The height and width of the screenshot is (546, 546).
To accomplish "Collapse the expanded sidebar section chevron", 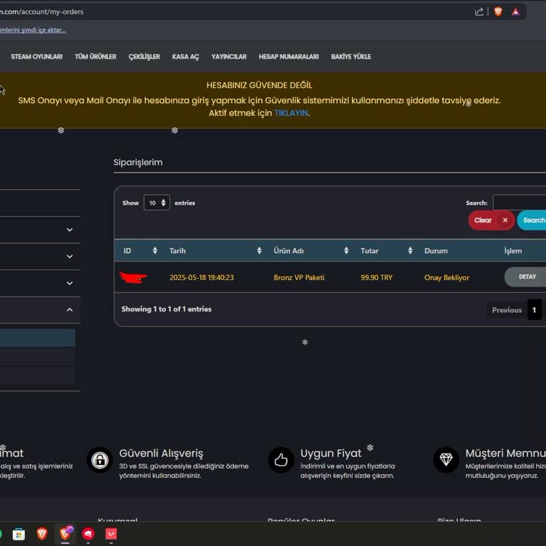I will coord(70,310).
